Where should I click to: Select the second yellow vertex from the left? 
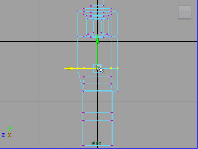(84, 68)
